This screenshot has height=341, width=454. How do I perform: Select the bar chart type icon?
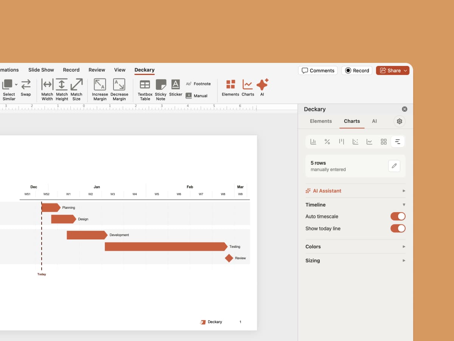pyautogui.click(x=313, y=142)
